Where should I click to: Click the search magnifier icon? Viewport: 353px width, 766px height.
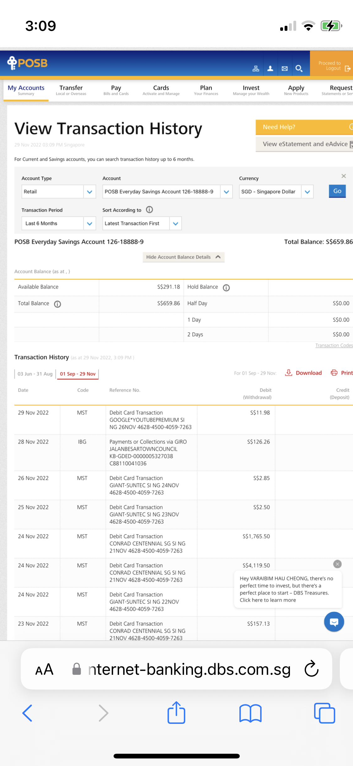(x=299, y=69)
